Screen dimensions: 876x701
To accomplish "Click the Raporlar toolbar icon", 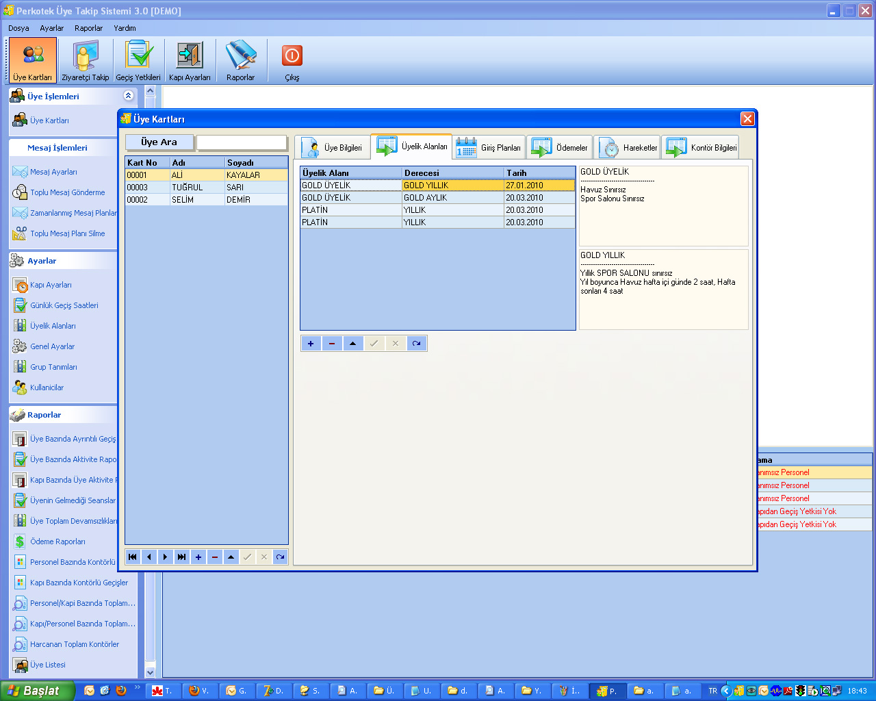I will [240, 60].
